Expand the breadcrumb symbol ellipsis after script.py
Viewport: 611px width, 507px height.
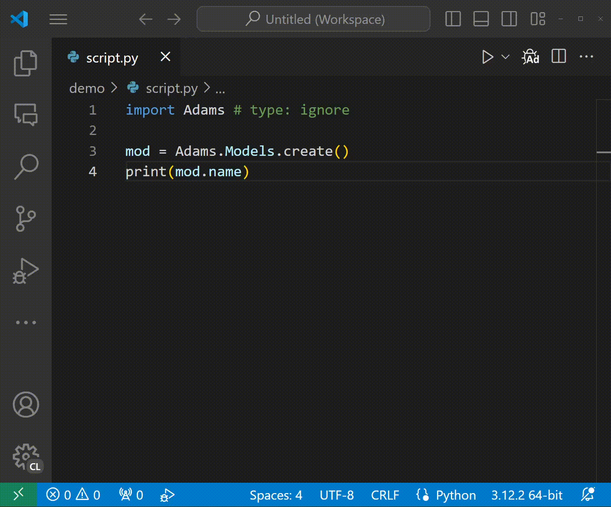pos(220,89)
